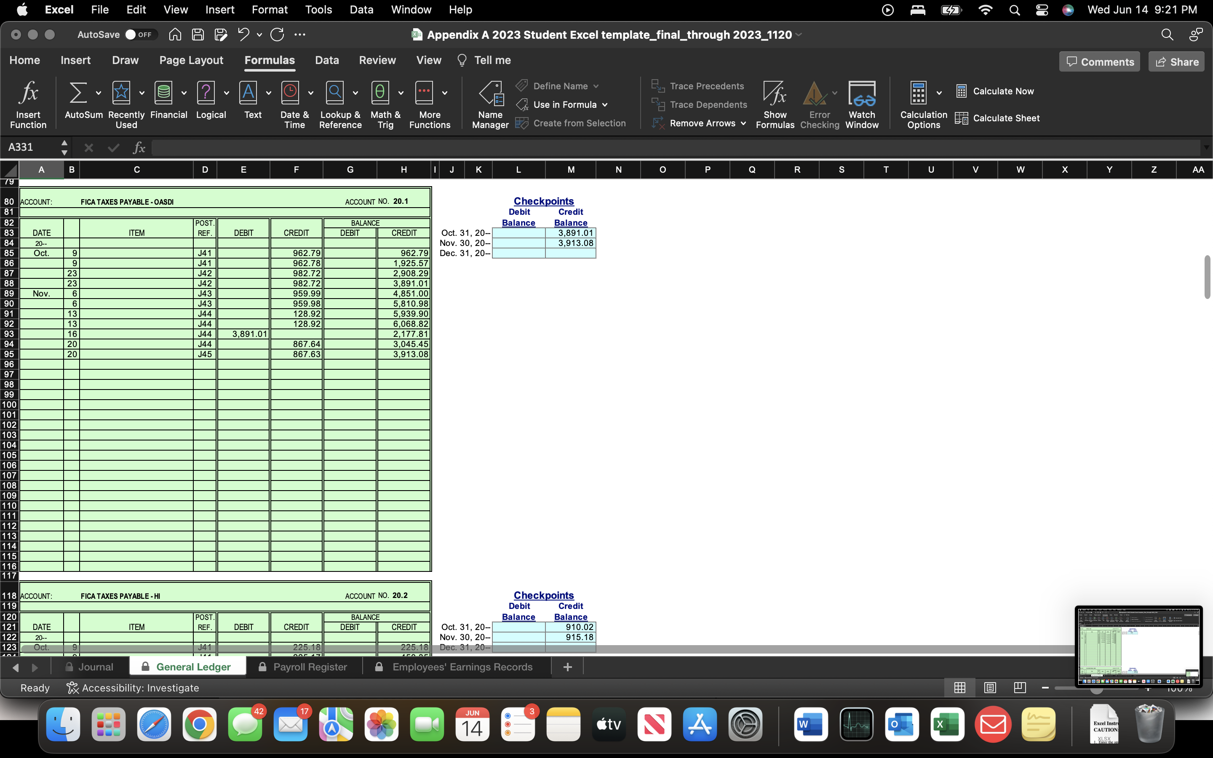
Task: Select the Formulas ribbon tab
Action: click(x=270, y=59)
